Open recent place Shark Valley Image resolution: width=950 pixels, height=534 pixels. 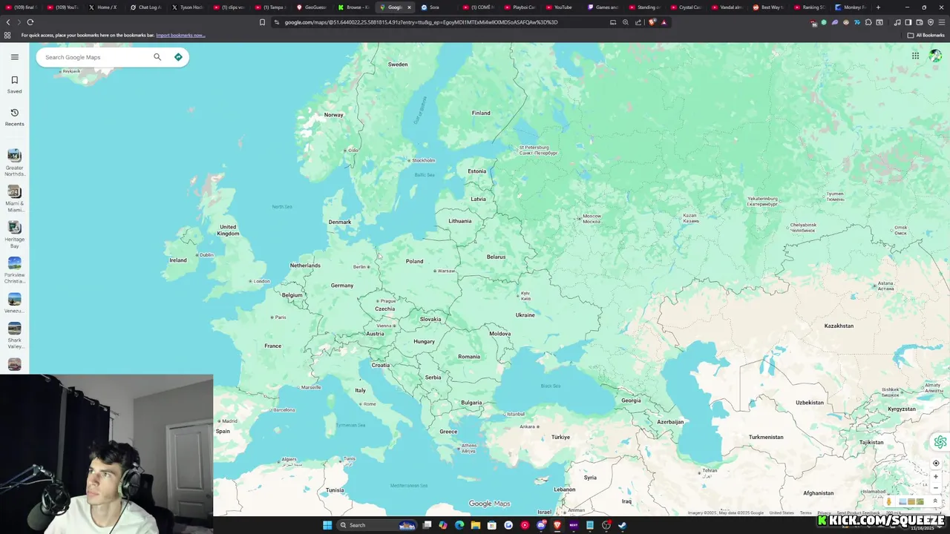coord(14,335)
